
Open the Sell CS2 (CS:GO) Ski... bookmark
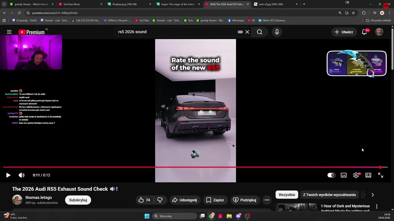coord(86,21)
